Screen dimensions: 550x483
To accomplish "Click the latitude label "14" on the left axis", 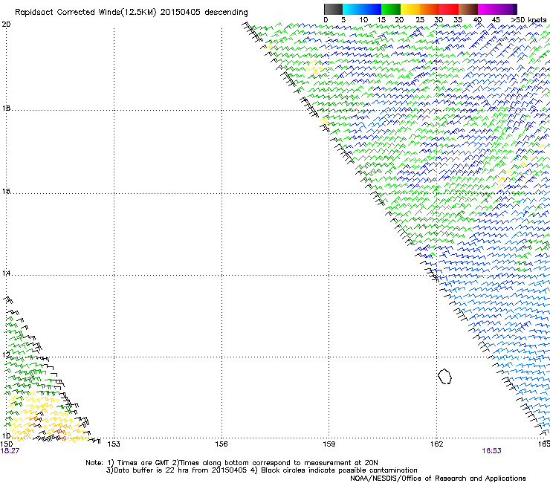I will click(6, 273).
